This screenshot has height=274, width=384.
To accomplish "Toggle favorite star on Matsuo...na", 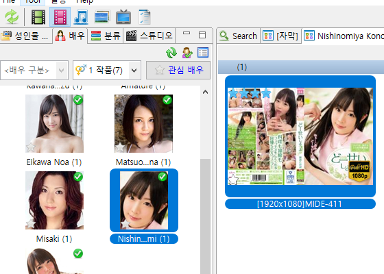I will pos(120,147).
